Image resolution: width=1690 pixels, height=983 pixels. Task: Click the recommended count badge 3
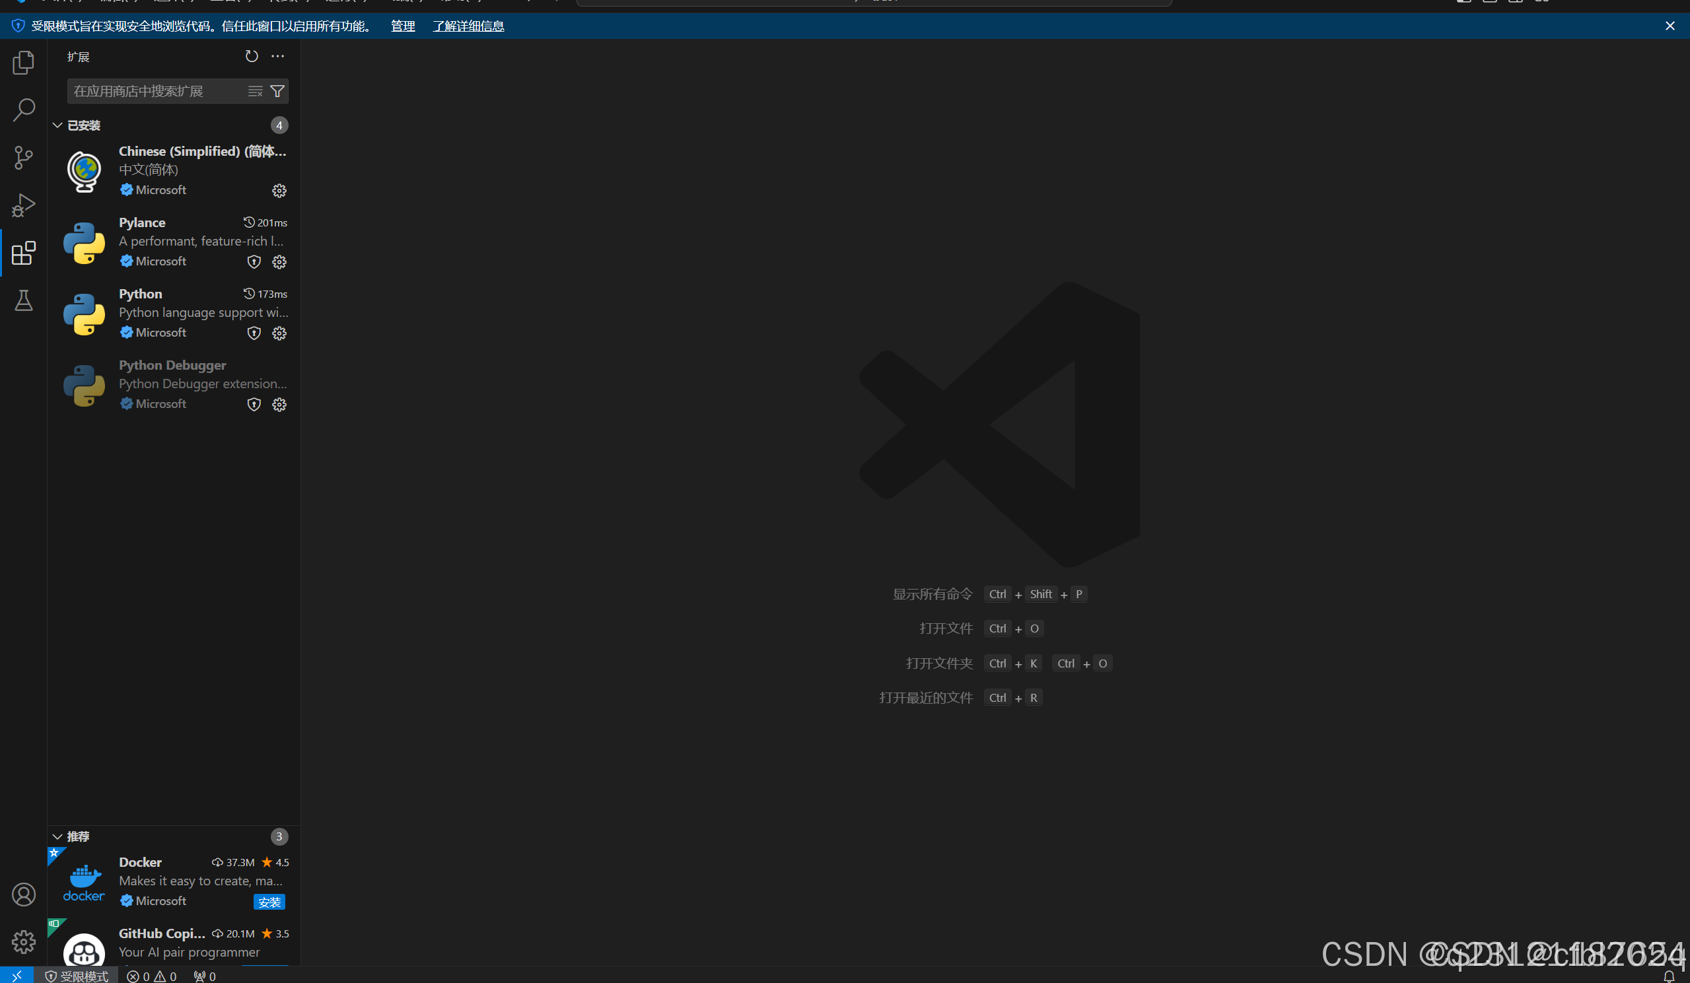click(x=279, y=837)
